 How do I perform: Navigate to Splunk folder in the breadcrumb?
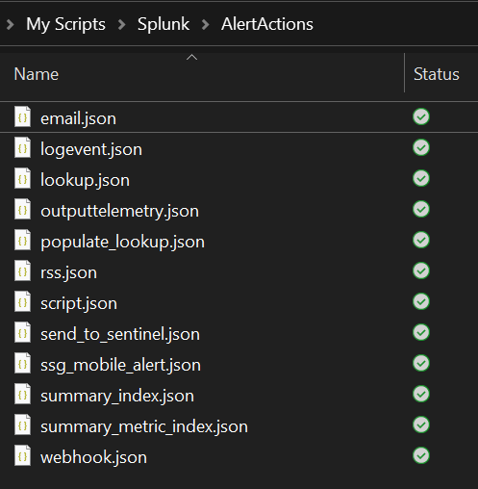(164, 24)
